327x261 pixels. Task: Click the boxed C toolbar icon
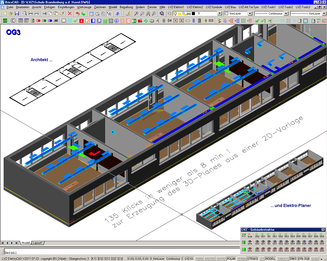[x=13, y=21]
